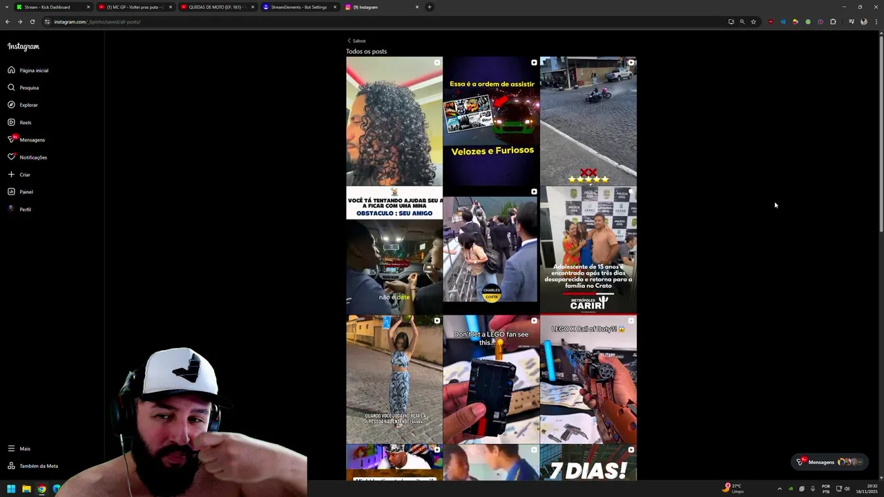Open the green circle extension icon
Screen dimensions: 884x497
tap(808, 21)
